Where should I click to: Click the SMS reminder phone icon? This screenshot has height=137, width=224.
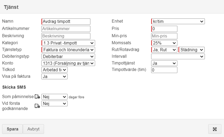(37, 96)
